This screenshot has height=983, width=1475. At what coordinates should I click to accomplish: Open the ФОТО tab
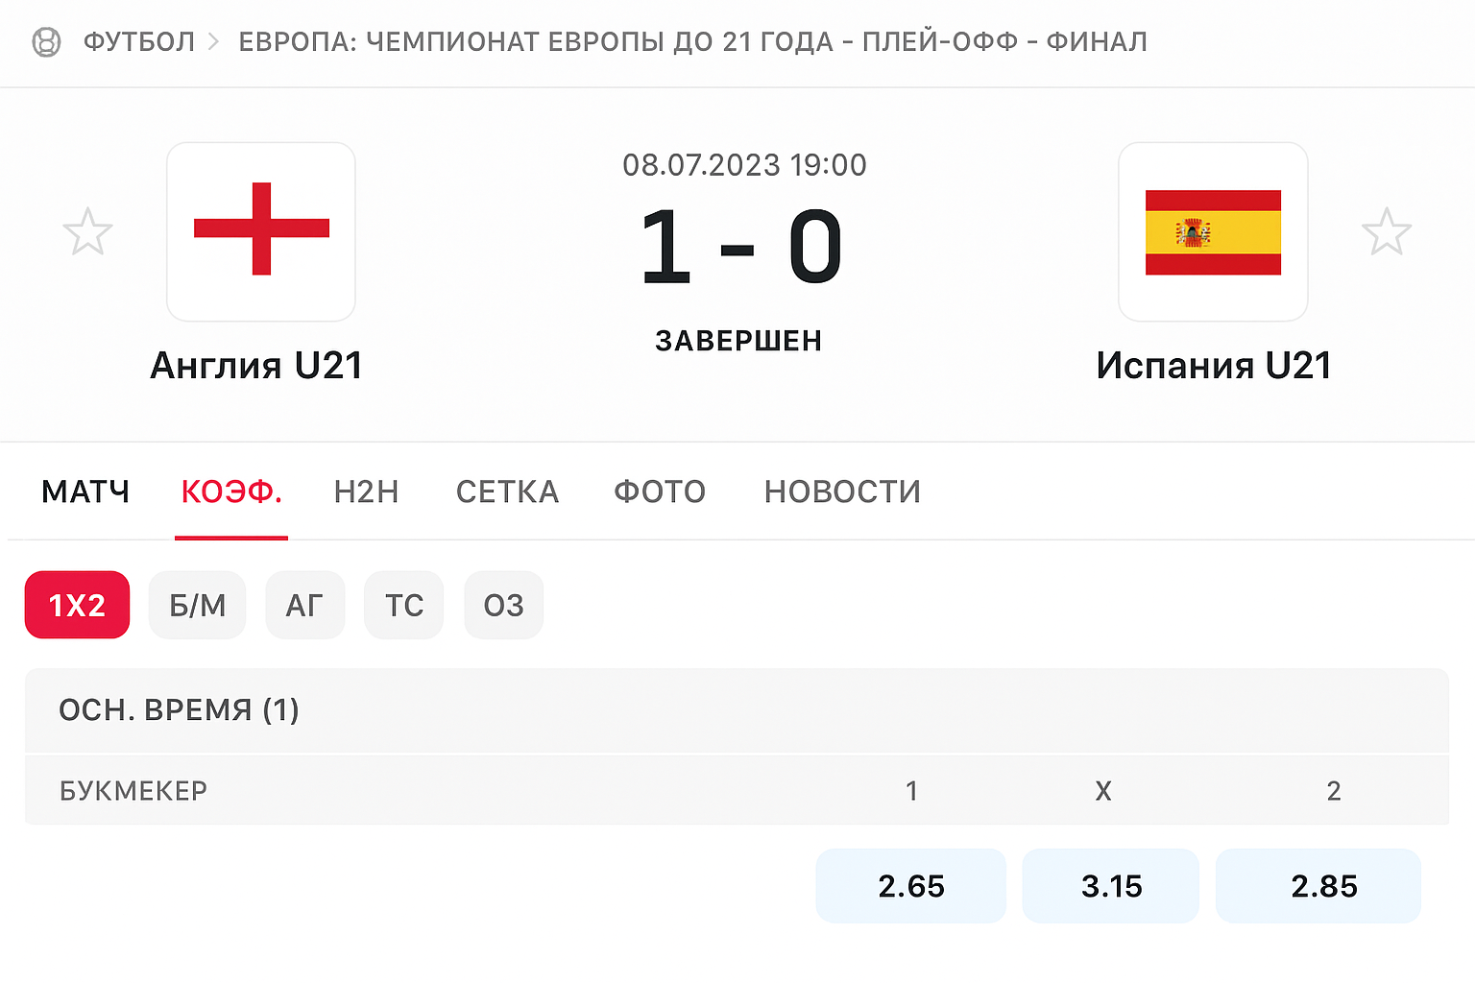point(659,491)
